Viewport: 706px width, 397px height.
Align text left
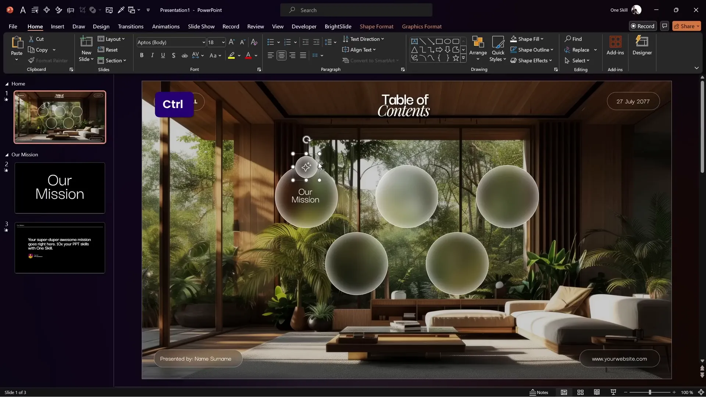(271, 55)
